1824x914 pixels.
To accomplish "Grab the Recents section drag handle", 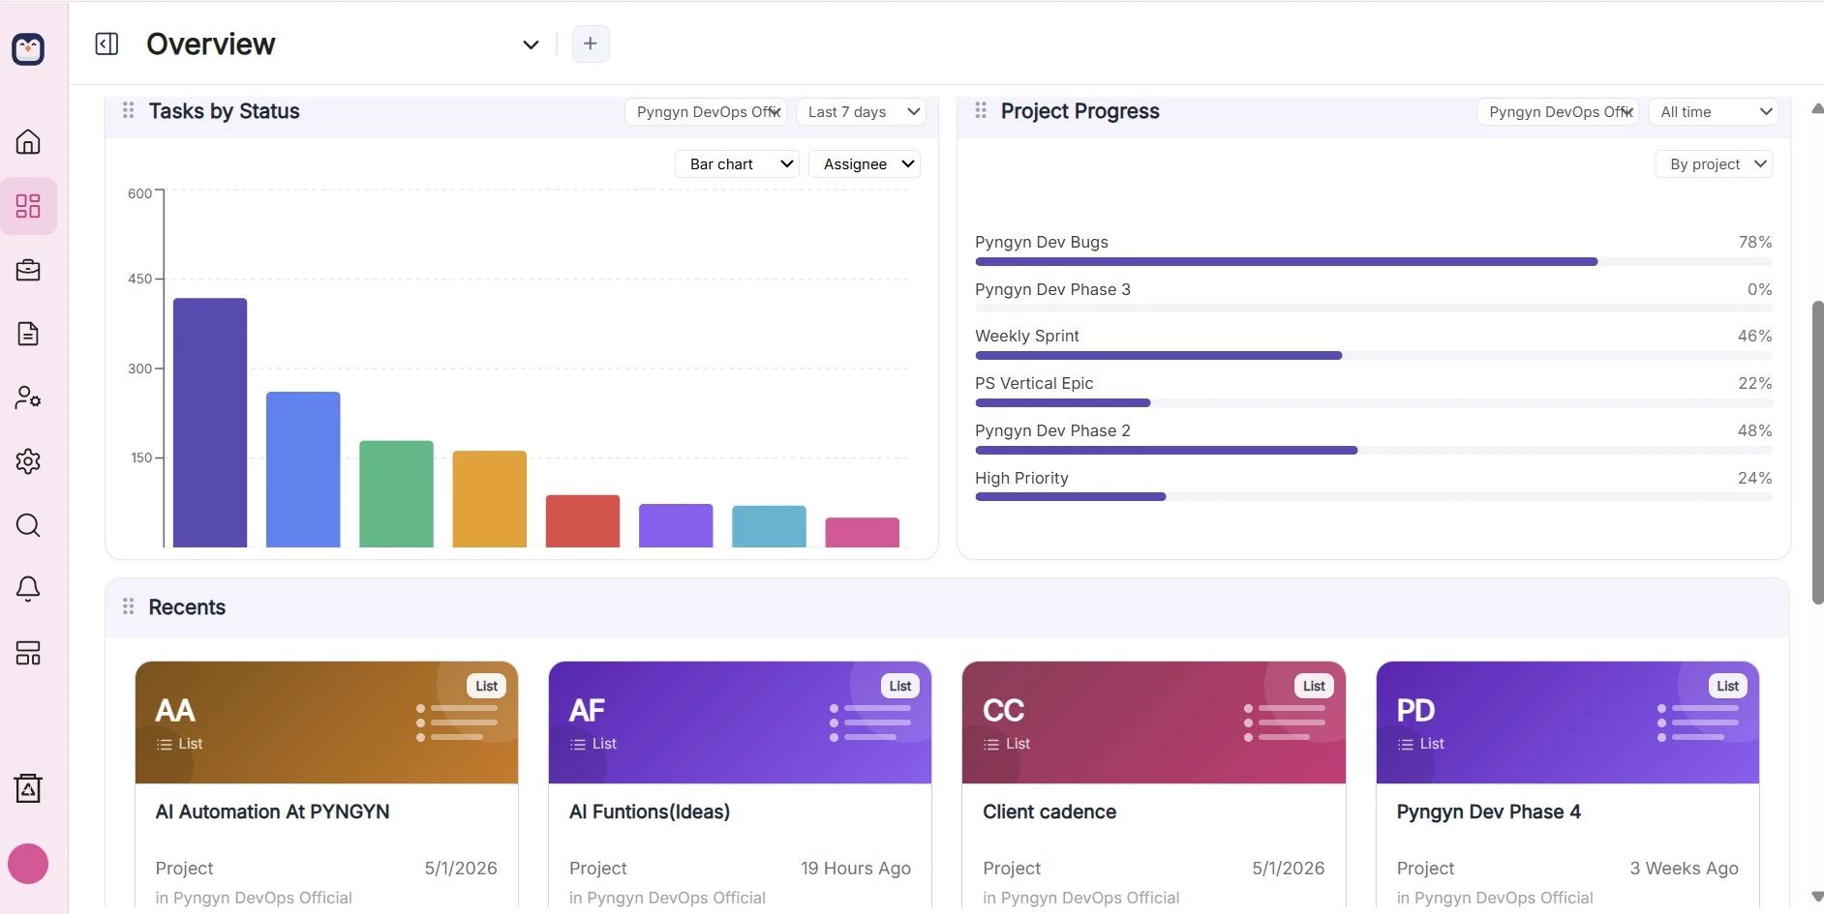I will 128,607.
